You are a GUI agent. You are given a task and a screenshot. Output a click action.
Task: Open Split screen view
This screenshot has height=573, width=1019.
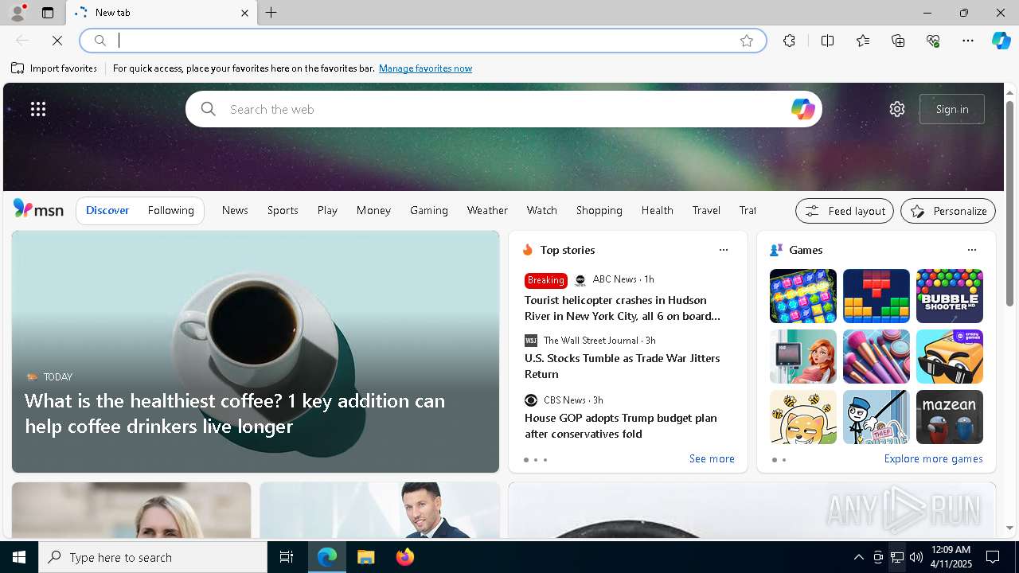coord(828,41)
